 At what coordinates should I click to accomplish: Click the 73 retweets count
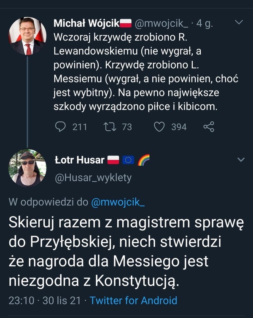click(127, 126)
